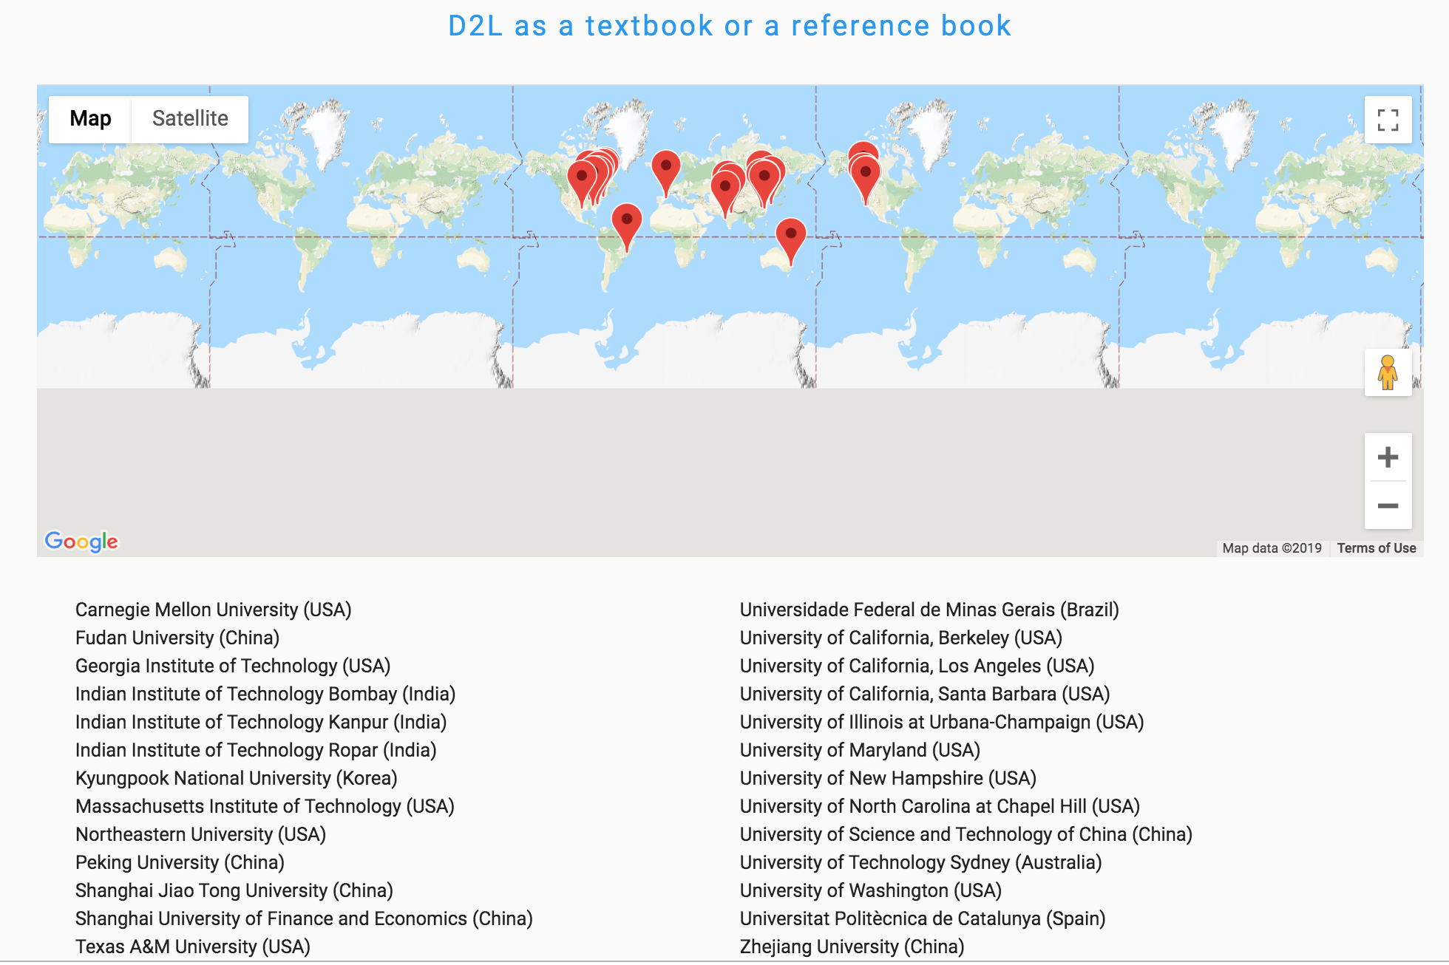Click the map marker over Brazil
The image size is (1449, 965).
click(x=627, y=221)
